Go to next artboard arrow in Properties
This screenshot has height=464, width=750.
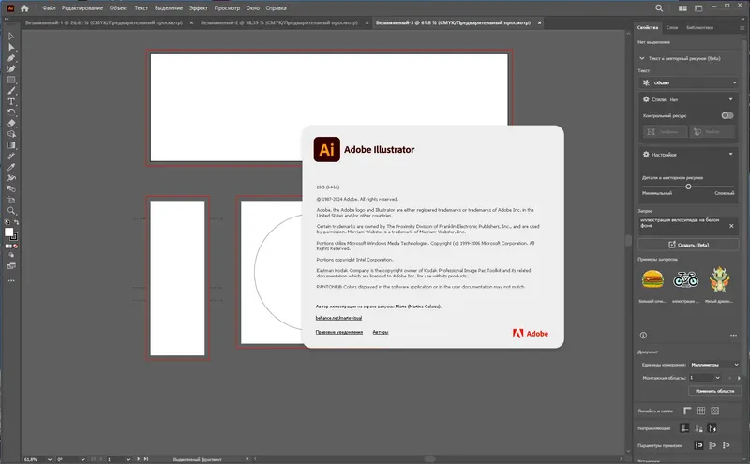click(739, 378)
